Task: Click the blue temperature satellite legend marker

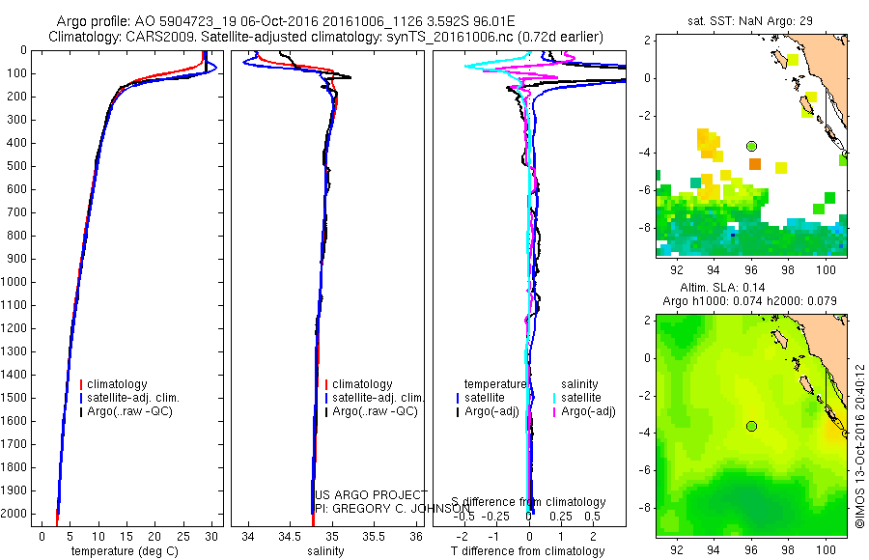Action: click(x=458, y=398)
